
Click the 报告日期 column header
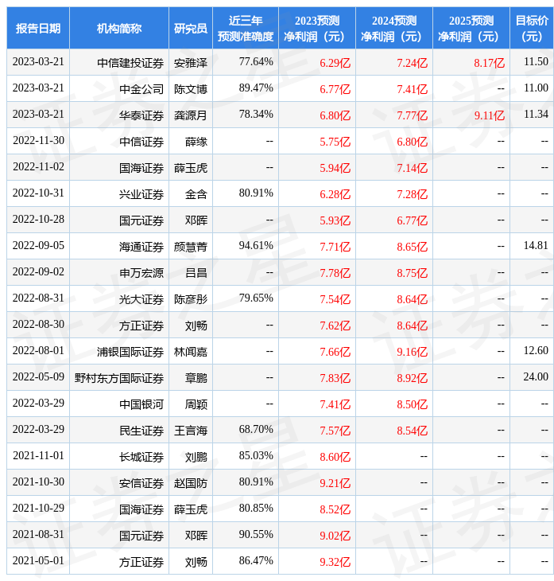(38, 28)
